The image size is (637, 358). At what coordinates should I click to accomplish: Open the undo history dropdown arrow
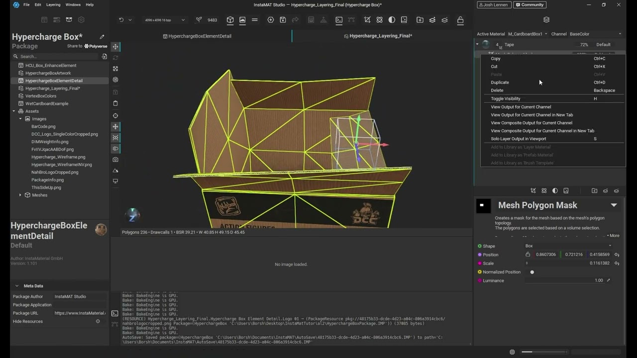coord(130,20)
